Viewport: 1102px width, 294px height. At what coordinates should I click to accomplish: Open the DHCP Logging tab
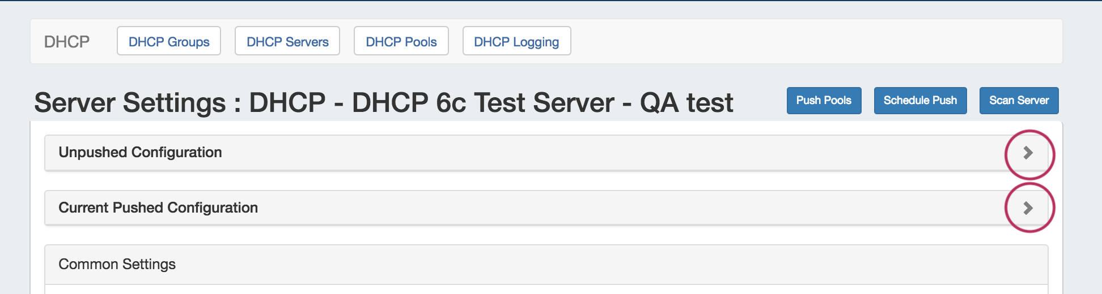[516, 41]
